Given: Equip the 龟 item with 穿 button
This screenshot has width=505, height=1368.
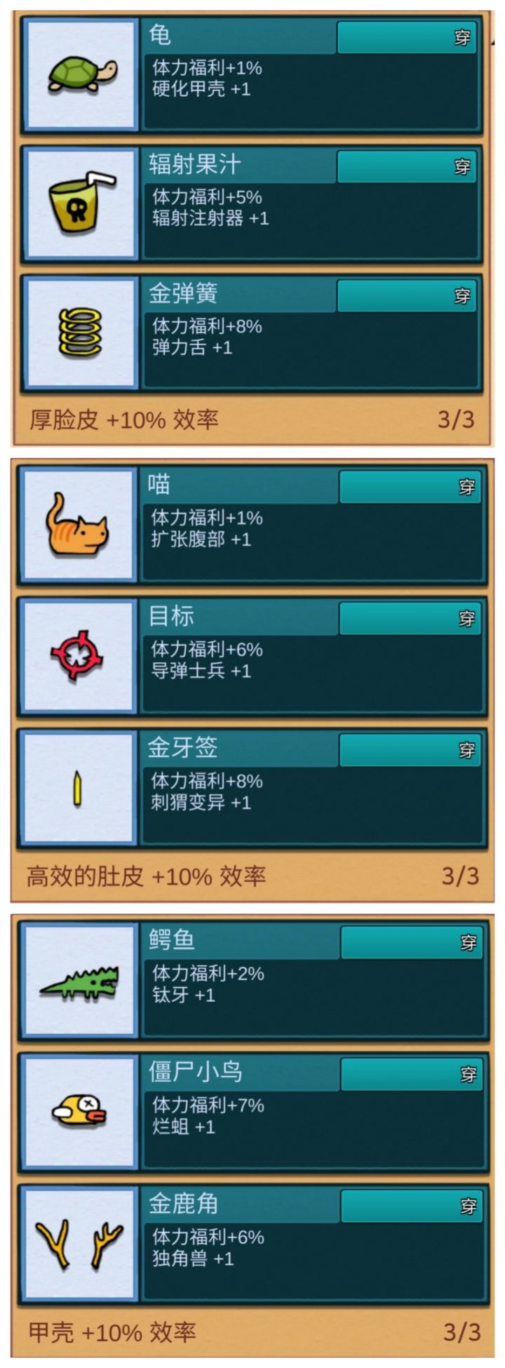Looking at the screenshot, I should pos(407,37).
